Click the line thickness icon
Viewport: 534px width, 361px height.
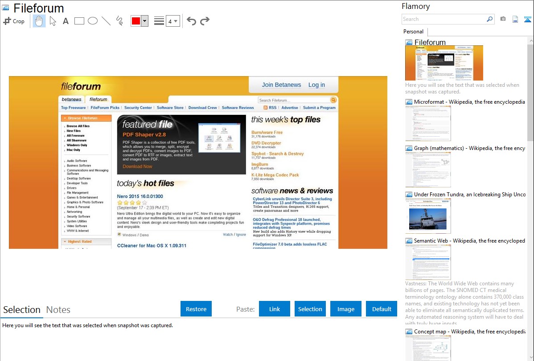159,21
